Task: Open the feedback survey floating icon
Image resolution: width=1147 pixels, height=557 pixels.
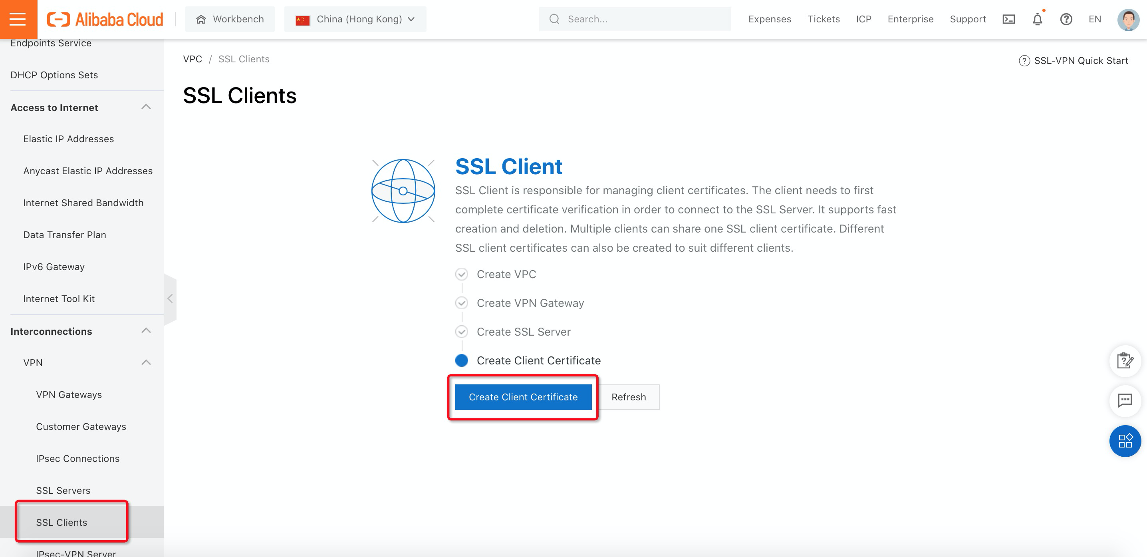Action: pos(1125,361)
